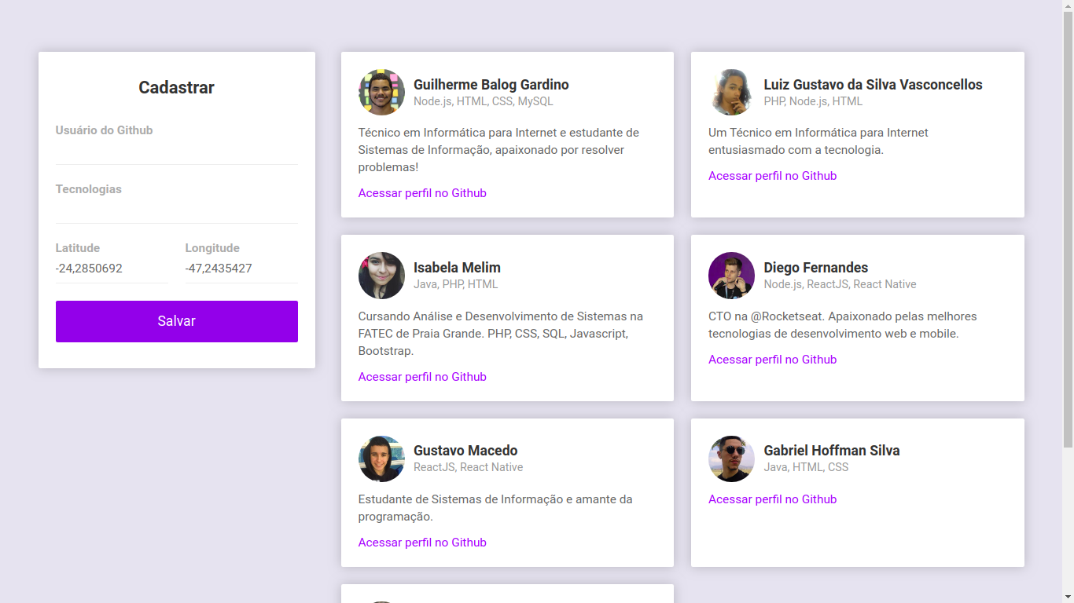Focus the Tecnologias input field
Image resolution: width=1074 pixels, height=603 pixels.
pos(177,210)
